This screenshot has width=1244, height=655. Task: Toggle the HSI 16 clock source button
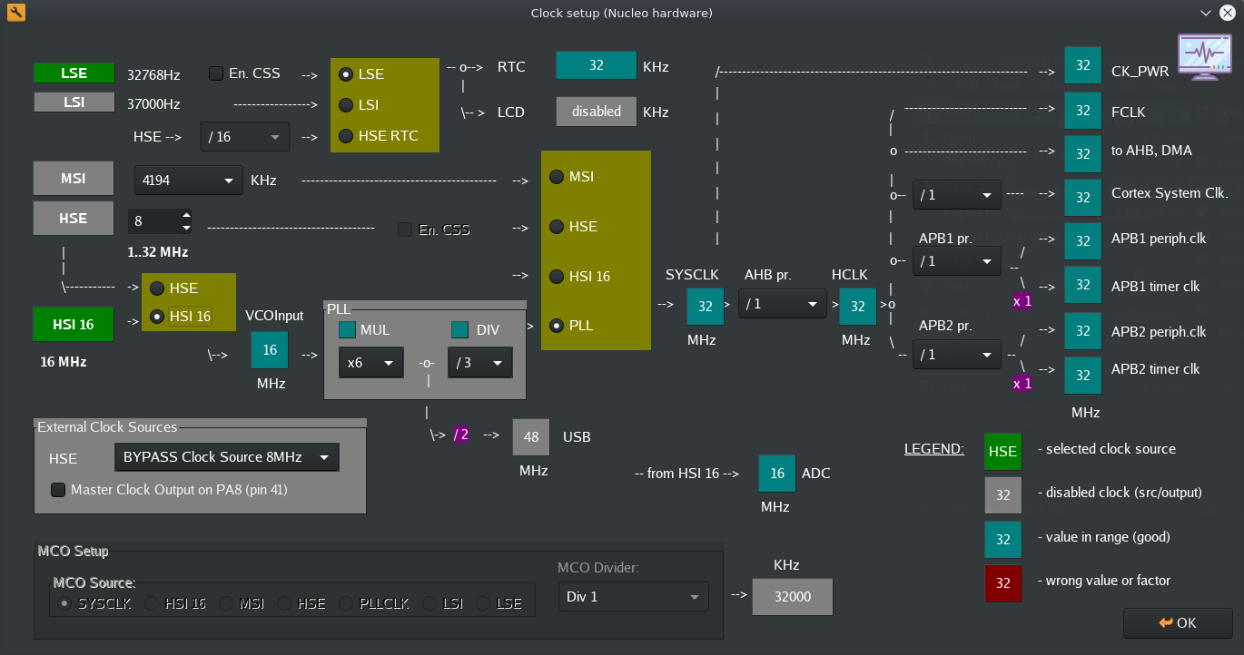point(73,324)
